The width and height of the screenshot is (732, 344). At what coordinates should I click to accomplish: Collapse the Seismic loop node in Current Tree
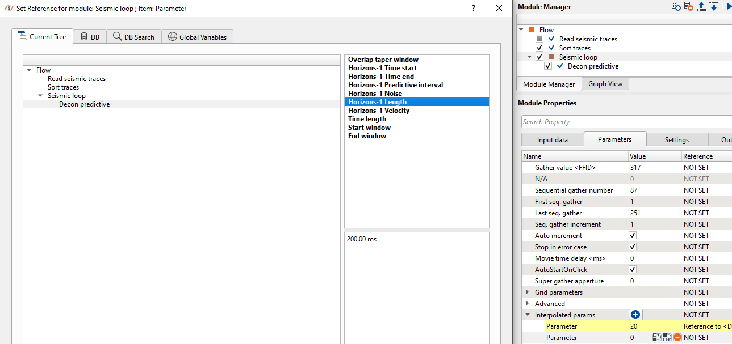tap(40, 96)
